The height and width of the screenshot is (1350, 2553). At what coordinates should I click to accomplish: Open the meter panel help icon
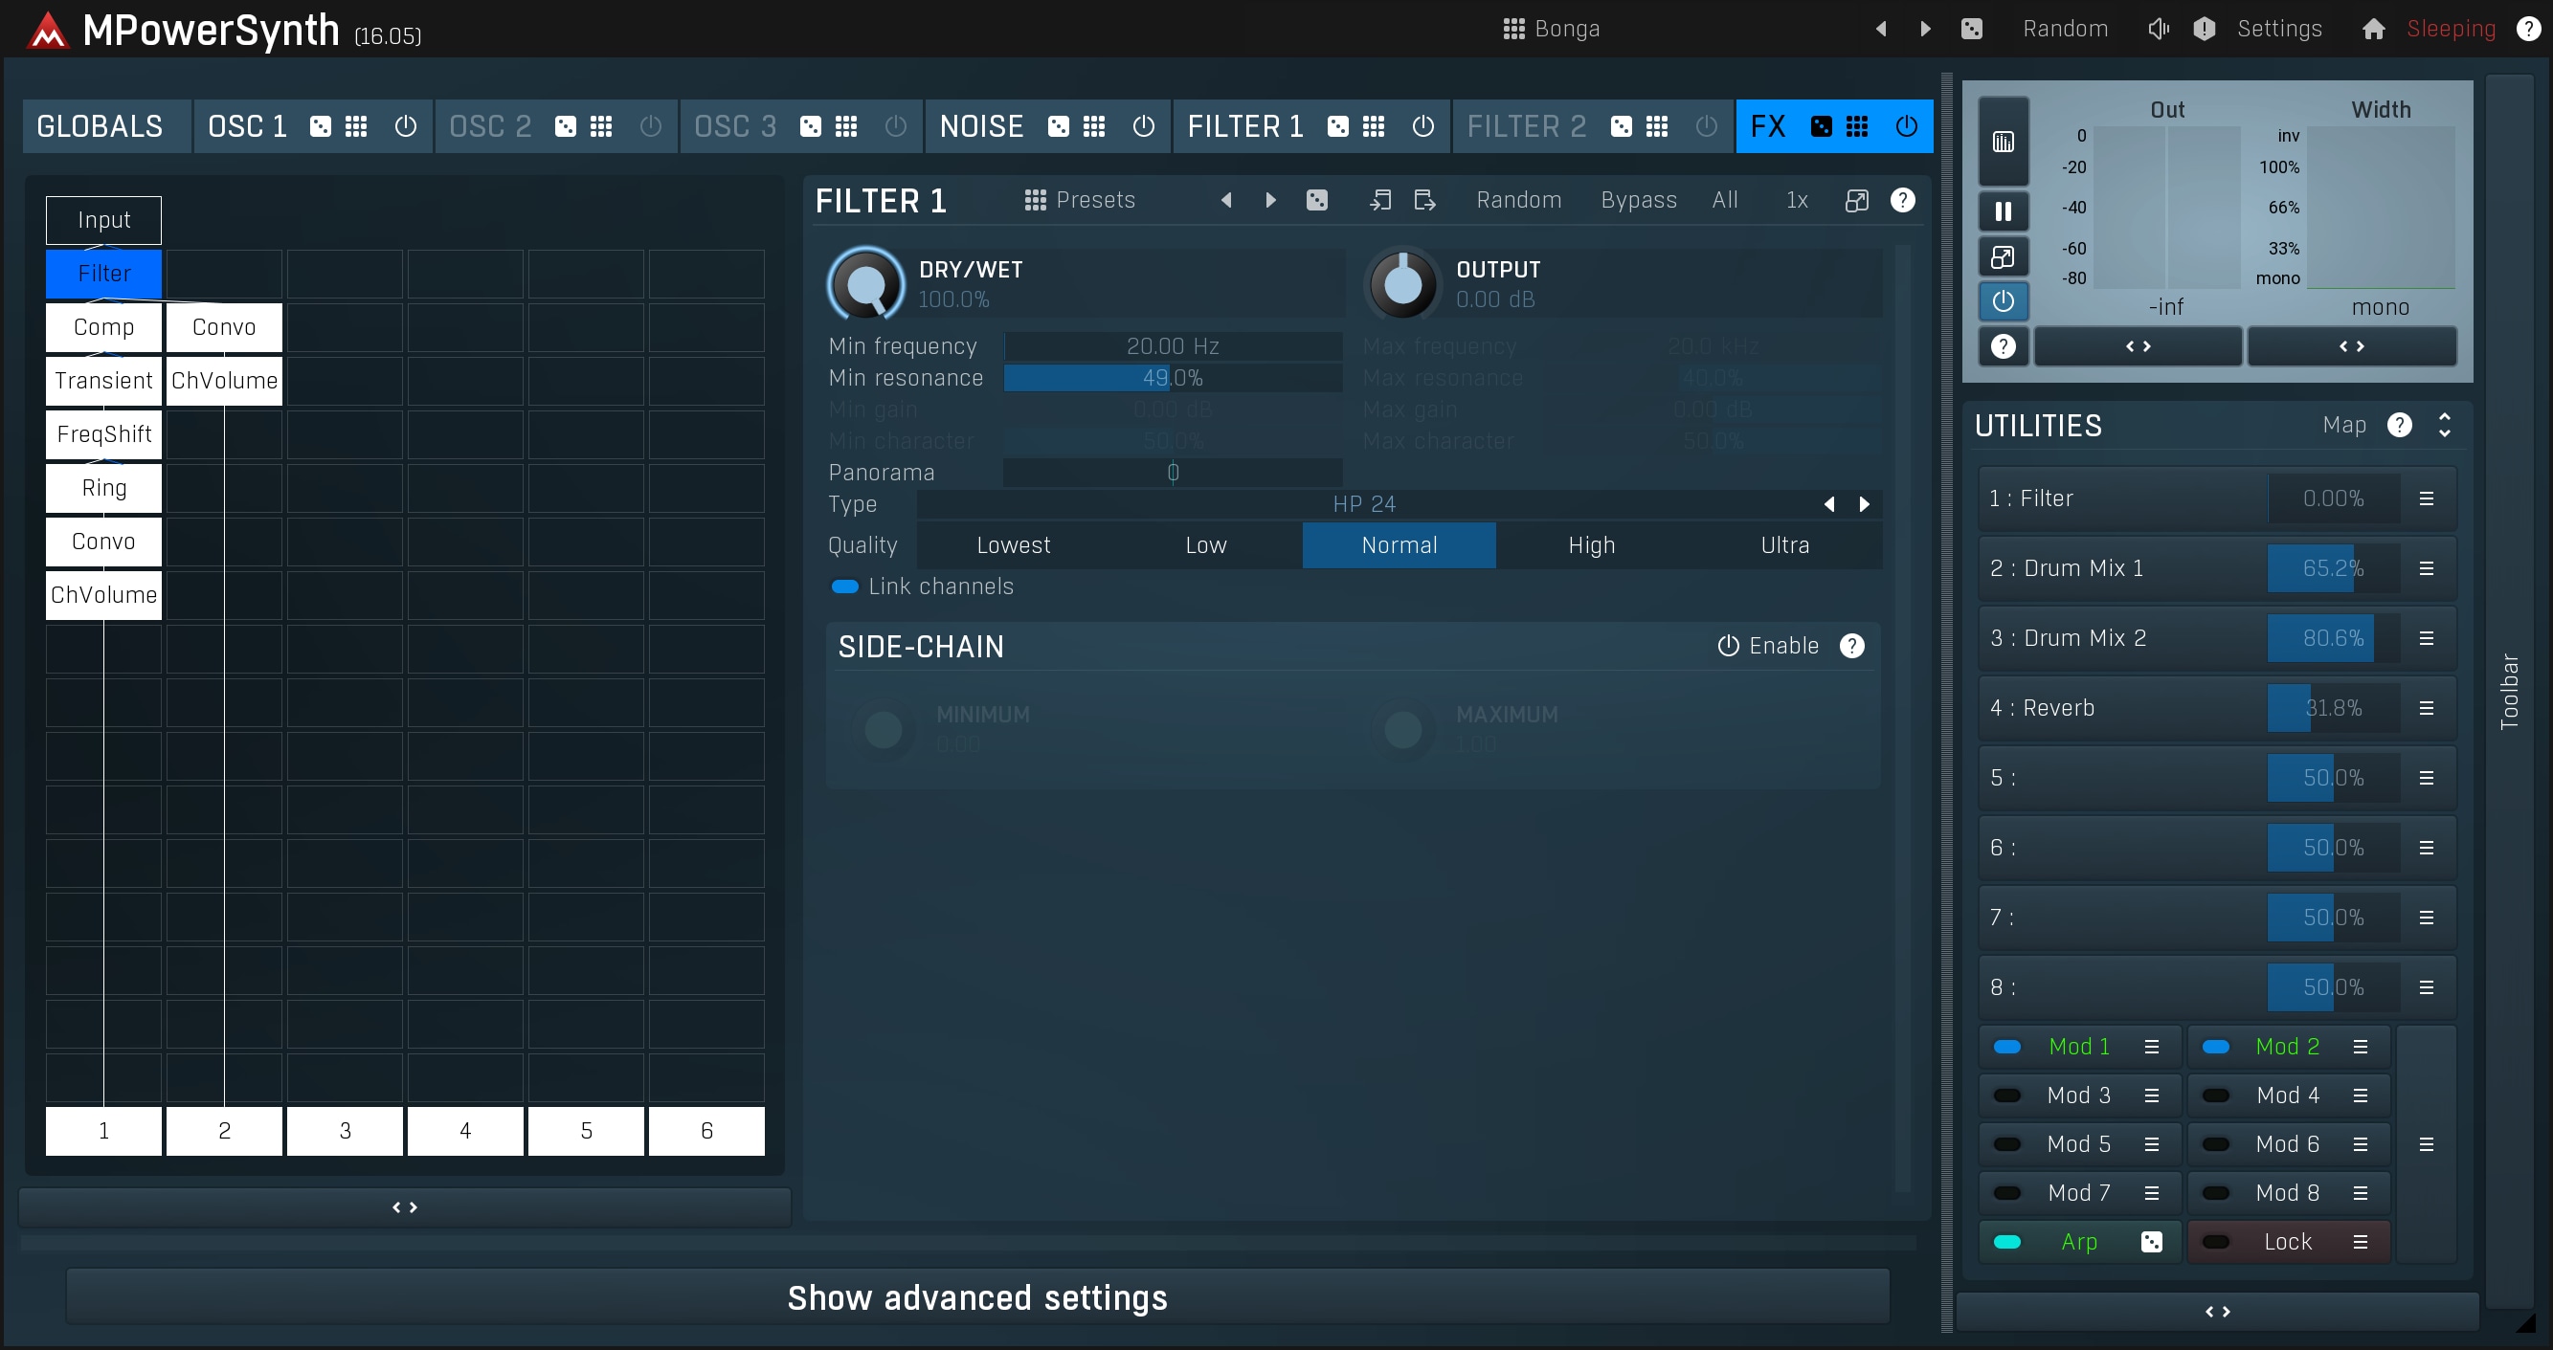(x=2003, y=345)
